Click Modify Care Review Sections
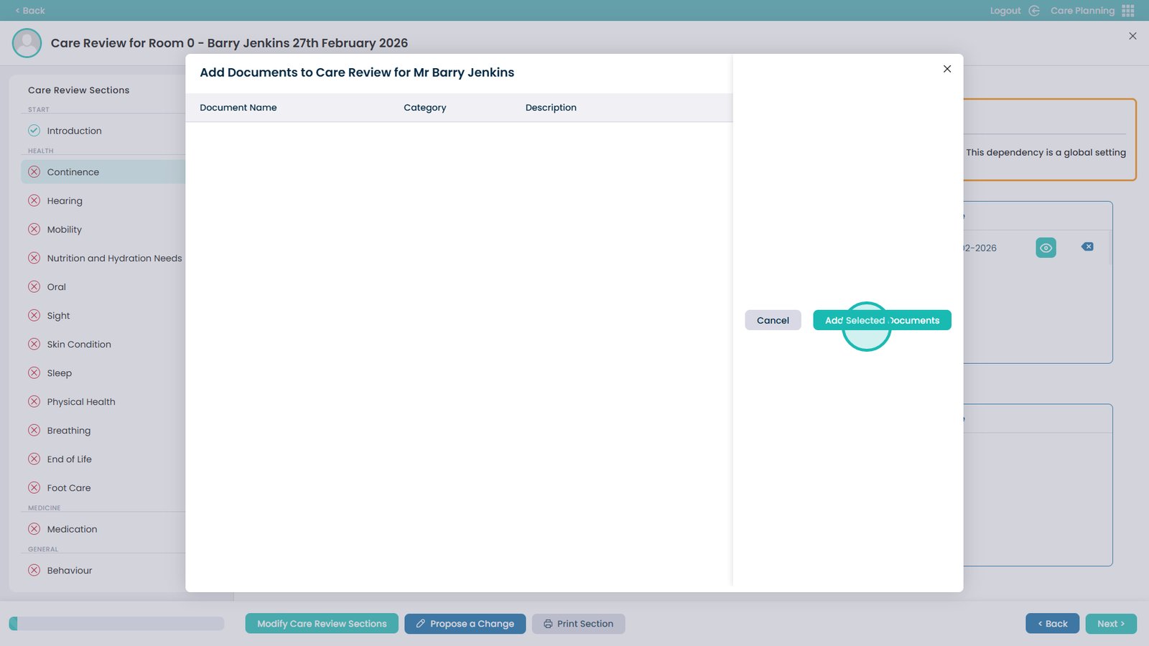This screenshot has height=646, width=1149. pyautogui.click(x=322, y=624)
